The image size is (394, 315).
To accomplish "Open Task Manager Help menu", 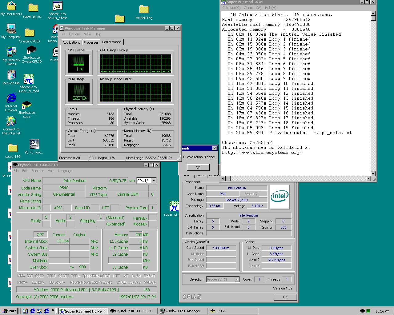I will coord(98,34).
